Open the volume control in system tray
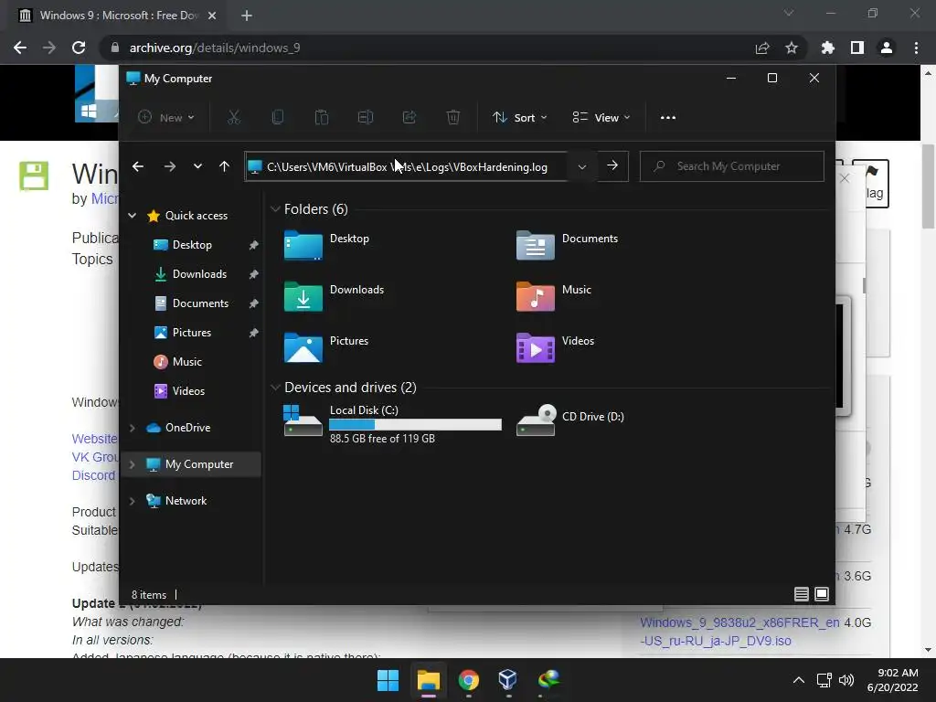Image resolution: width=936 pixels, height=702 pixels. [846, 680]
